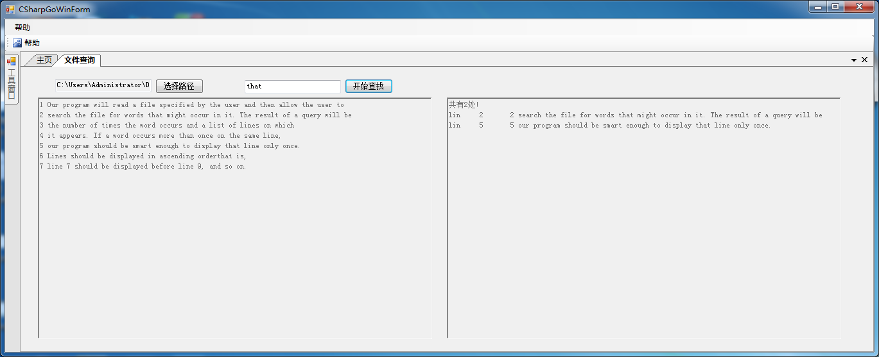
Task: Click line '1 Our program will read a file'
Action: point(192,104)
